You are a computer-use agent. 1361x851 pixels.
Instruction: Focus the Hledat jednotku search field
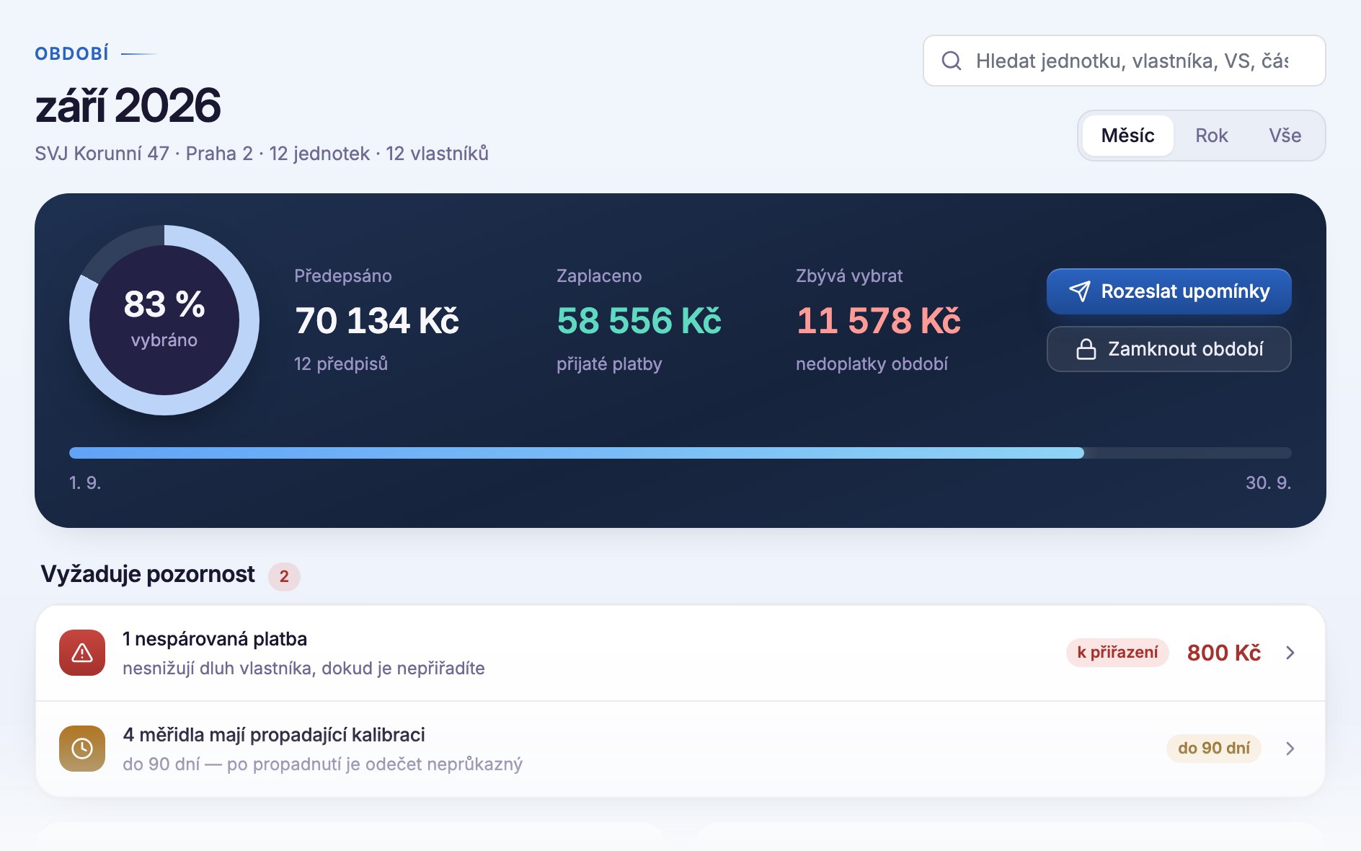1124,61
